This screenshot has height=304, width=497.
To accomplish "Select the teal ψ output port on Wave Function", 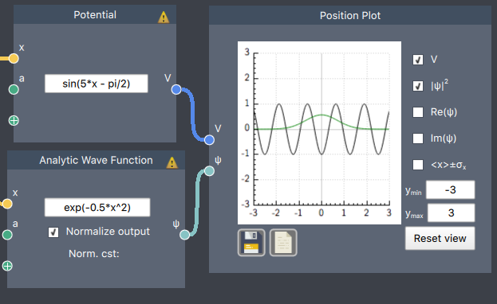I will (185, 235).
